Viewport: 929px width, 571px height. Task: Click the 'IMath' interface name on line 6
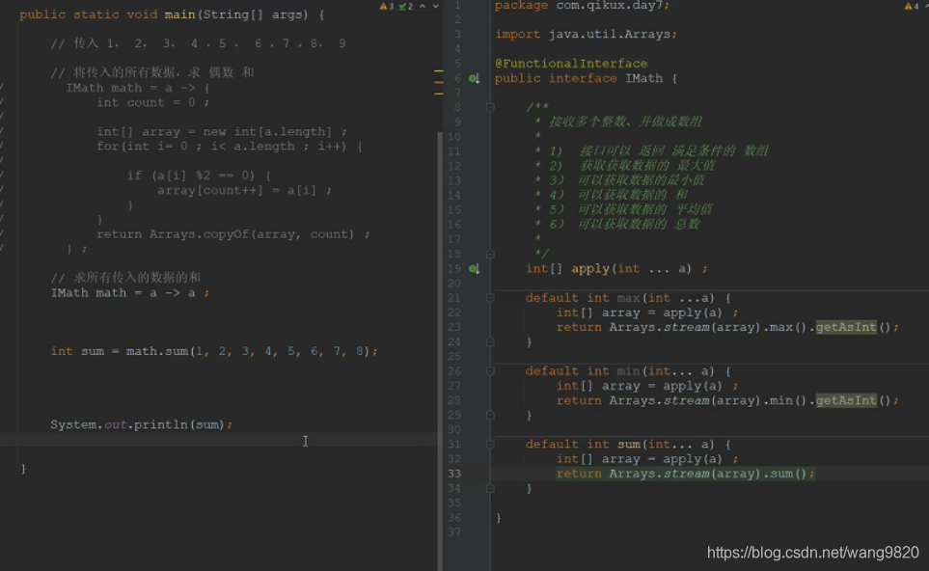pos(644,78)
